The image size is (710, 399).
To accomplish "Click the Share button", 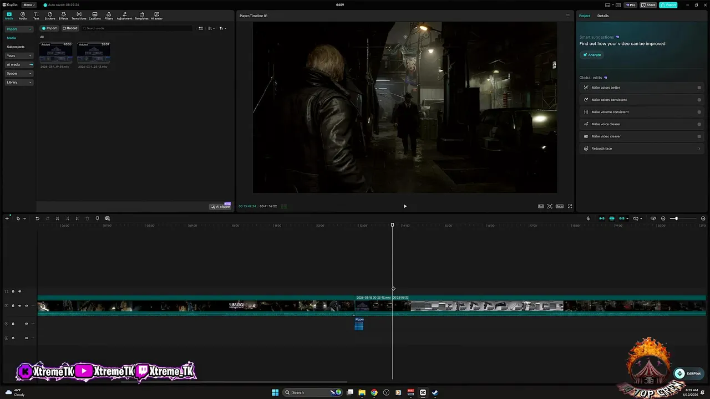I will coord(648,5).
